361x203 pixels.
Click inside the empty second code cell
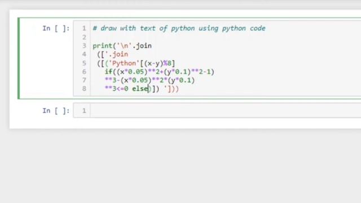pyautogui.click(x=226, y=111)
